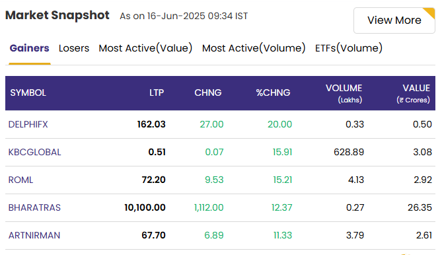The image size is (440, 255).
Task: Open the DELPHIFX symbol link
Action: click(x=28, y=124)
